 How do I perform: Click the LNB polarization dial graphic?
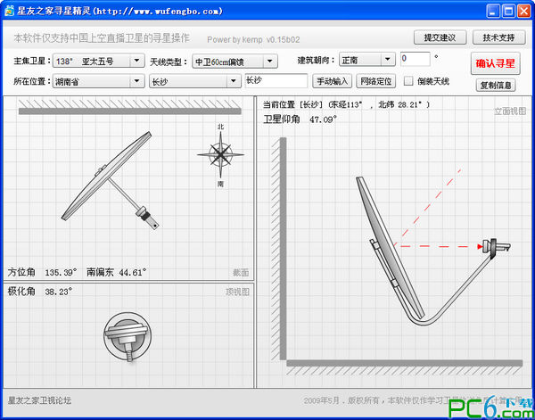(128, 336)
